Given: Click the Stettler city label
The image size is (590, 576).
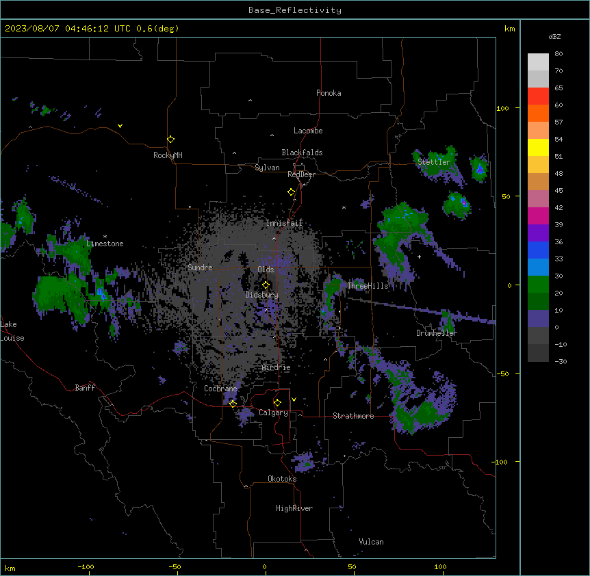Looking at the screenshot, I should [434, 162].
